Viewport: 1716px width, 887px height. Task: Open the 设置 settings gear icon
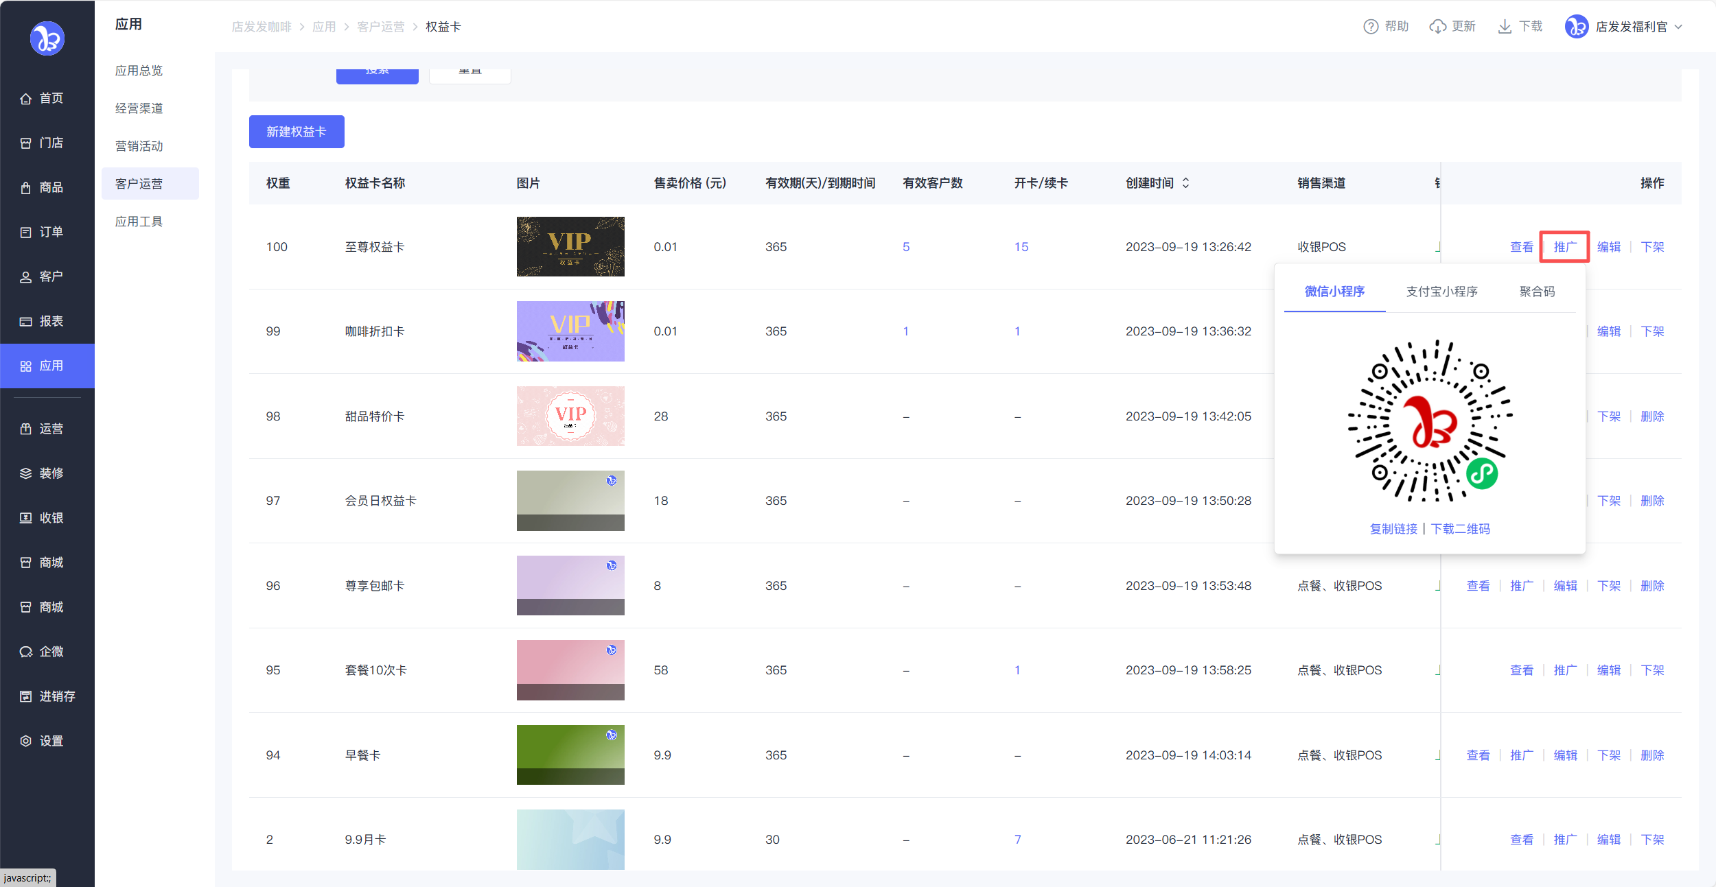click(x=26, y=741)
